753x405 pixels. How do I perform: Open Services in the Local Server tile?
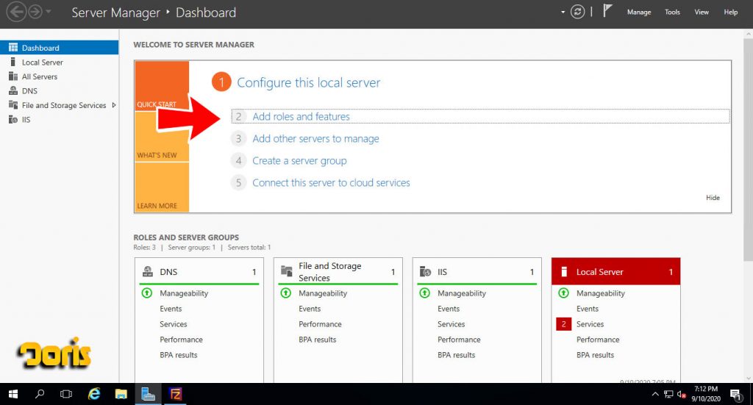(590, 324)
